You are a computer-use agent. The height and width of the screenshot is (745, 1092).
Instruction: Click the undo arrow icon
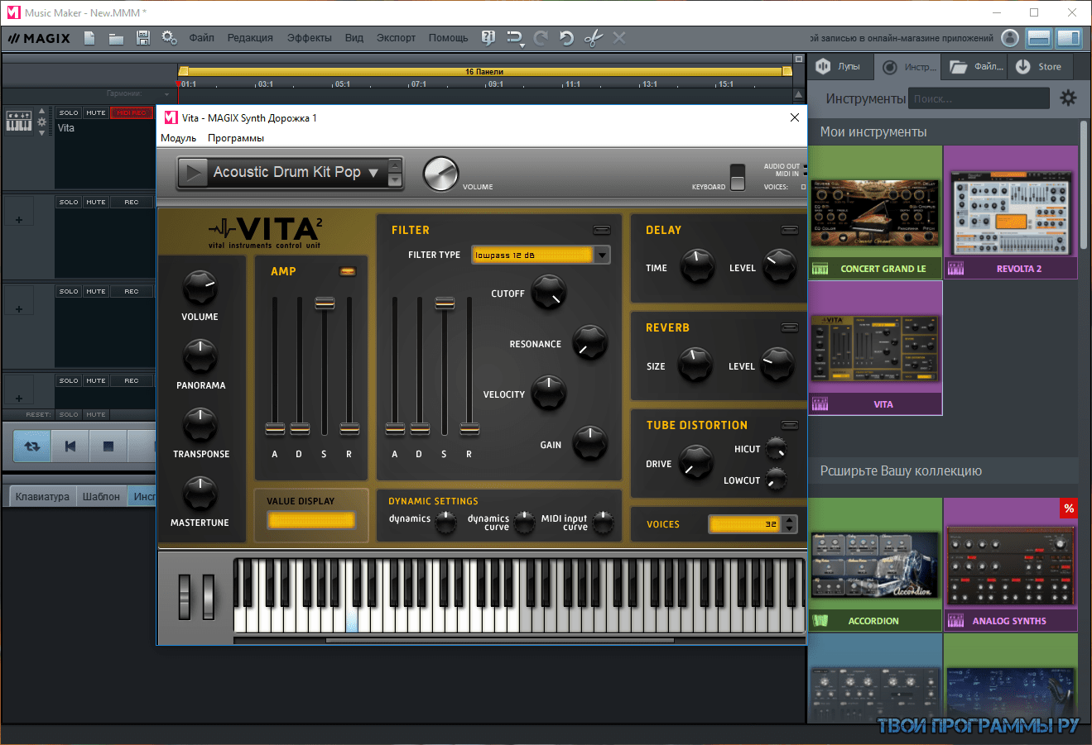[566, 38]
